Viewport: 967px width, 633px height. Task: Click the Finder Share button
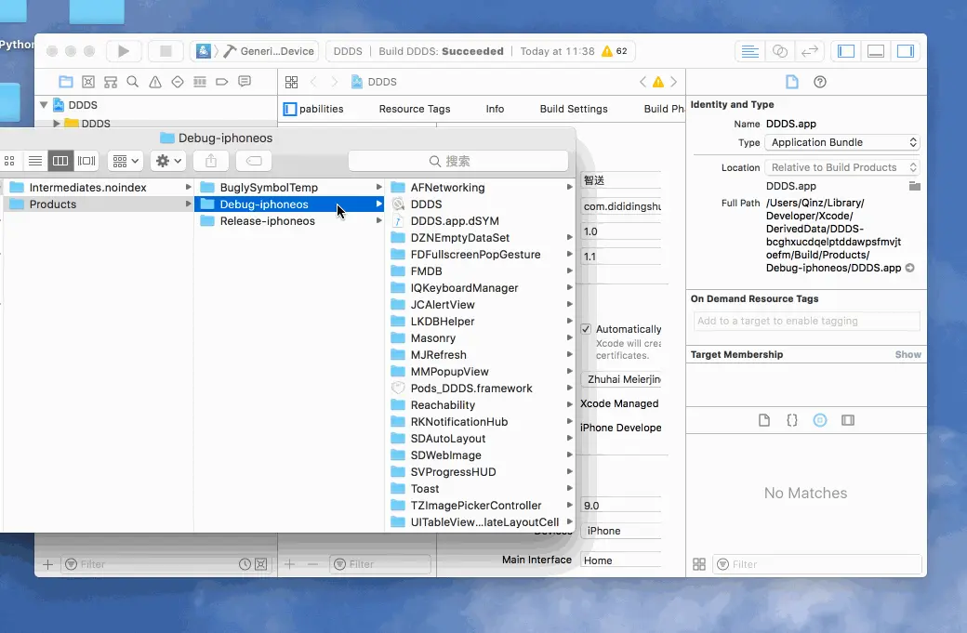pyautogui.click(x=211, y=161)
